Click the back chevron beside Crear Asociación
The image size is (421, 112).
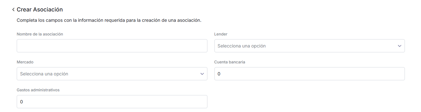[x=13, y=10]
